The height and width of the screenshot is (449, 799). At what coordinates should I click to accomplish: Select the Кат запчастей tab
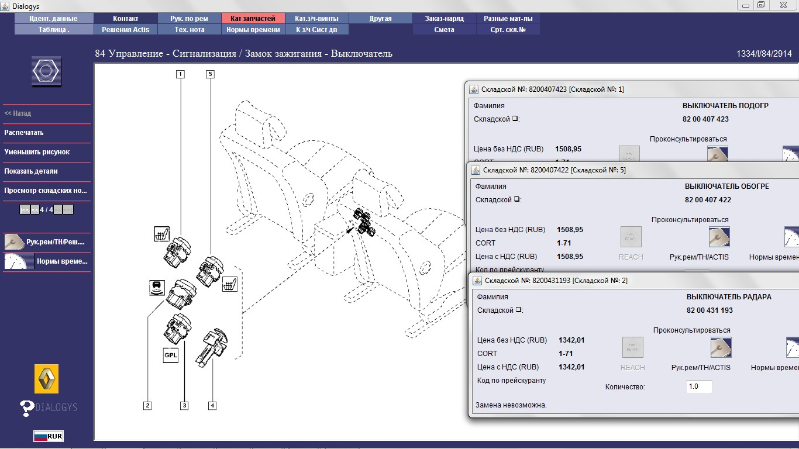(253, 19)
